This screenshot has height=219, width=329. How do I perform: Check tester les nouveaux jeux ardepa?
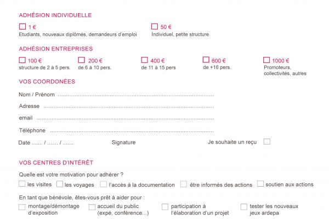(244, 207)
